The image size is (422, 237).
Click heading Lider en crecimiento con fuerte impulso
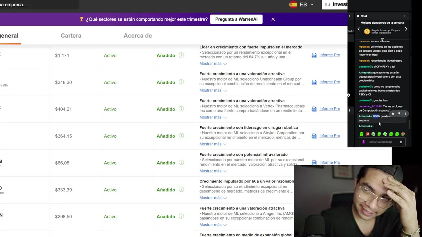click(x=251, y=47)
